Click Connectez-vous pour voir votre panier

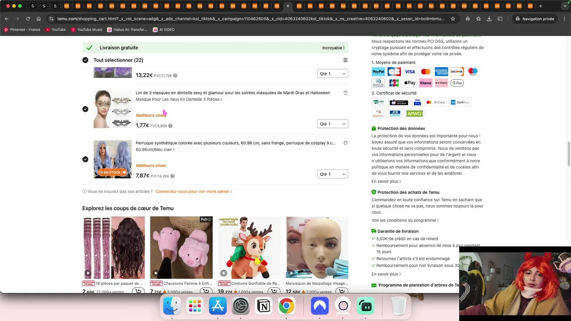pos(194,192)
